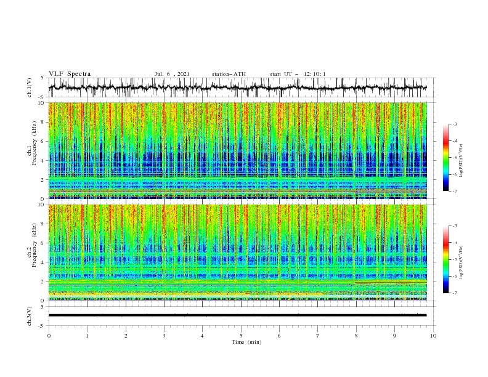Viewport: 488px width, 377px height.
Task: Click the "ch.3(V)" waveform axis label
Action: (x=30, y=316)
